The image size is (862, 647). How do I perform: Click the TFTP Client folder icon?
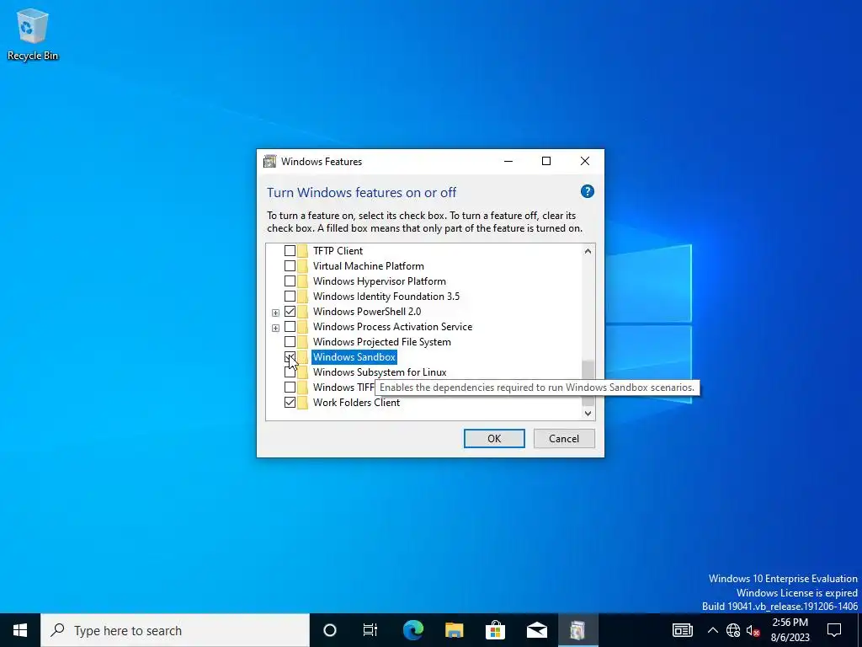[x=303, y=251]
